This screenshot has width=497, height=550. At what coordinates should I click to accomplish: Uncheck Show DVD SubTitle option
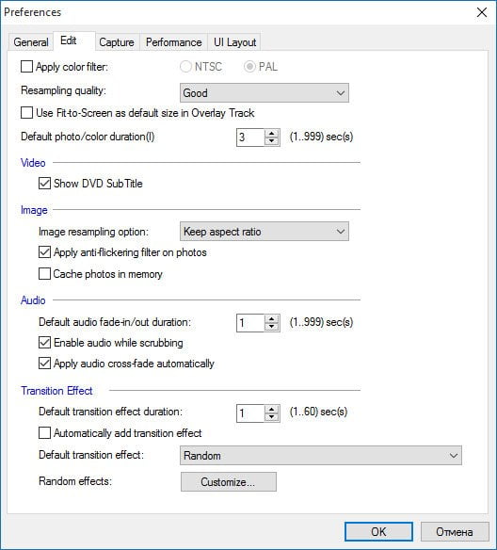click(x=44, y=184)
